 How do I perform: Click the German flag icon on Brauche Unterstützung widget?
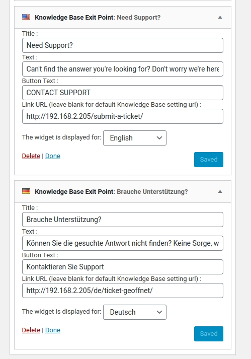coord(26,191)
